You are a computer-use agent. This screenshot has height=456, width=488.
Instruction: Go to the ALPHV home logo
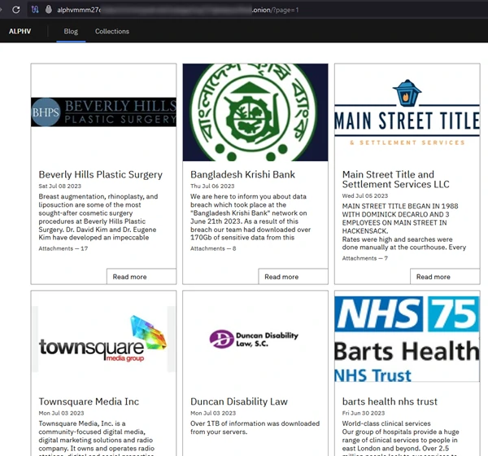[20, 32]
